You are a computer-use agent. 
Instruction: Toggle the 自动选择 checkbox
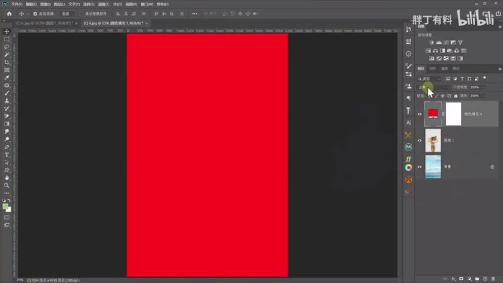pos(35,13)
